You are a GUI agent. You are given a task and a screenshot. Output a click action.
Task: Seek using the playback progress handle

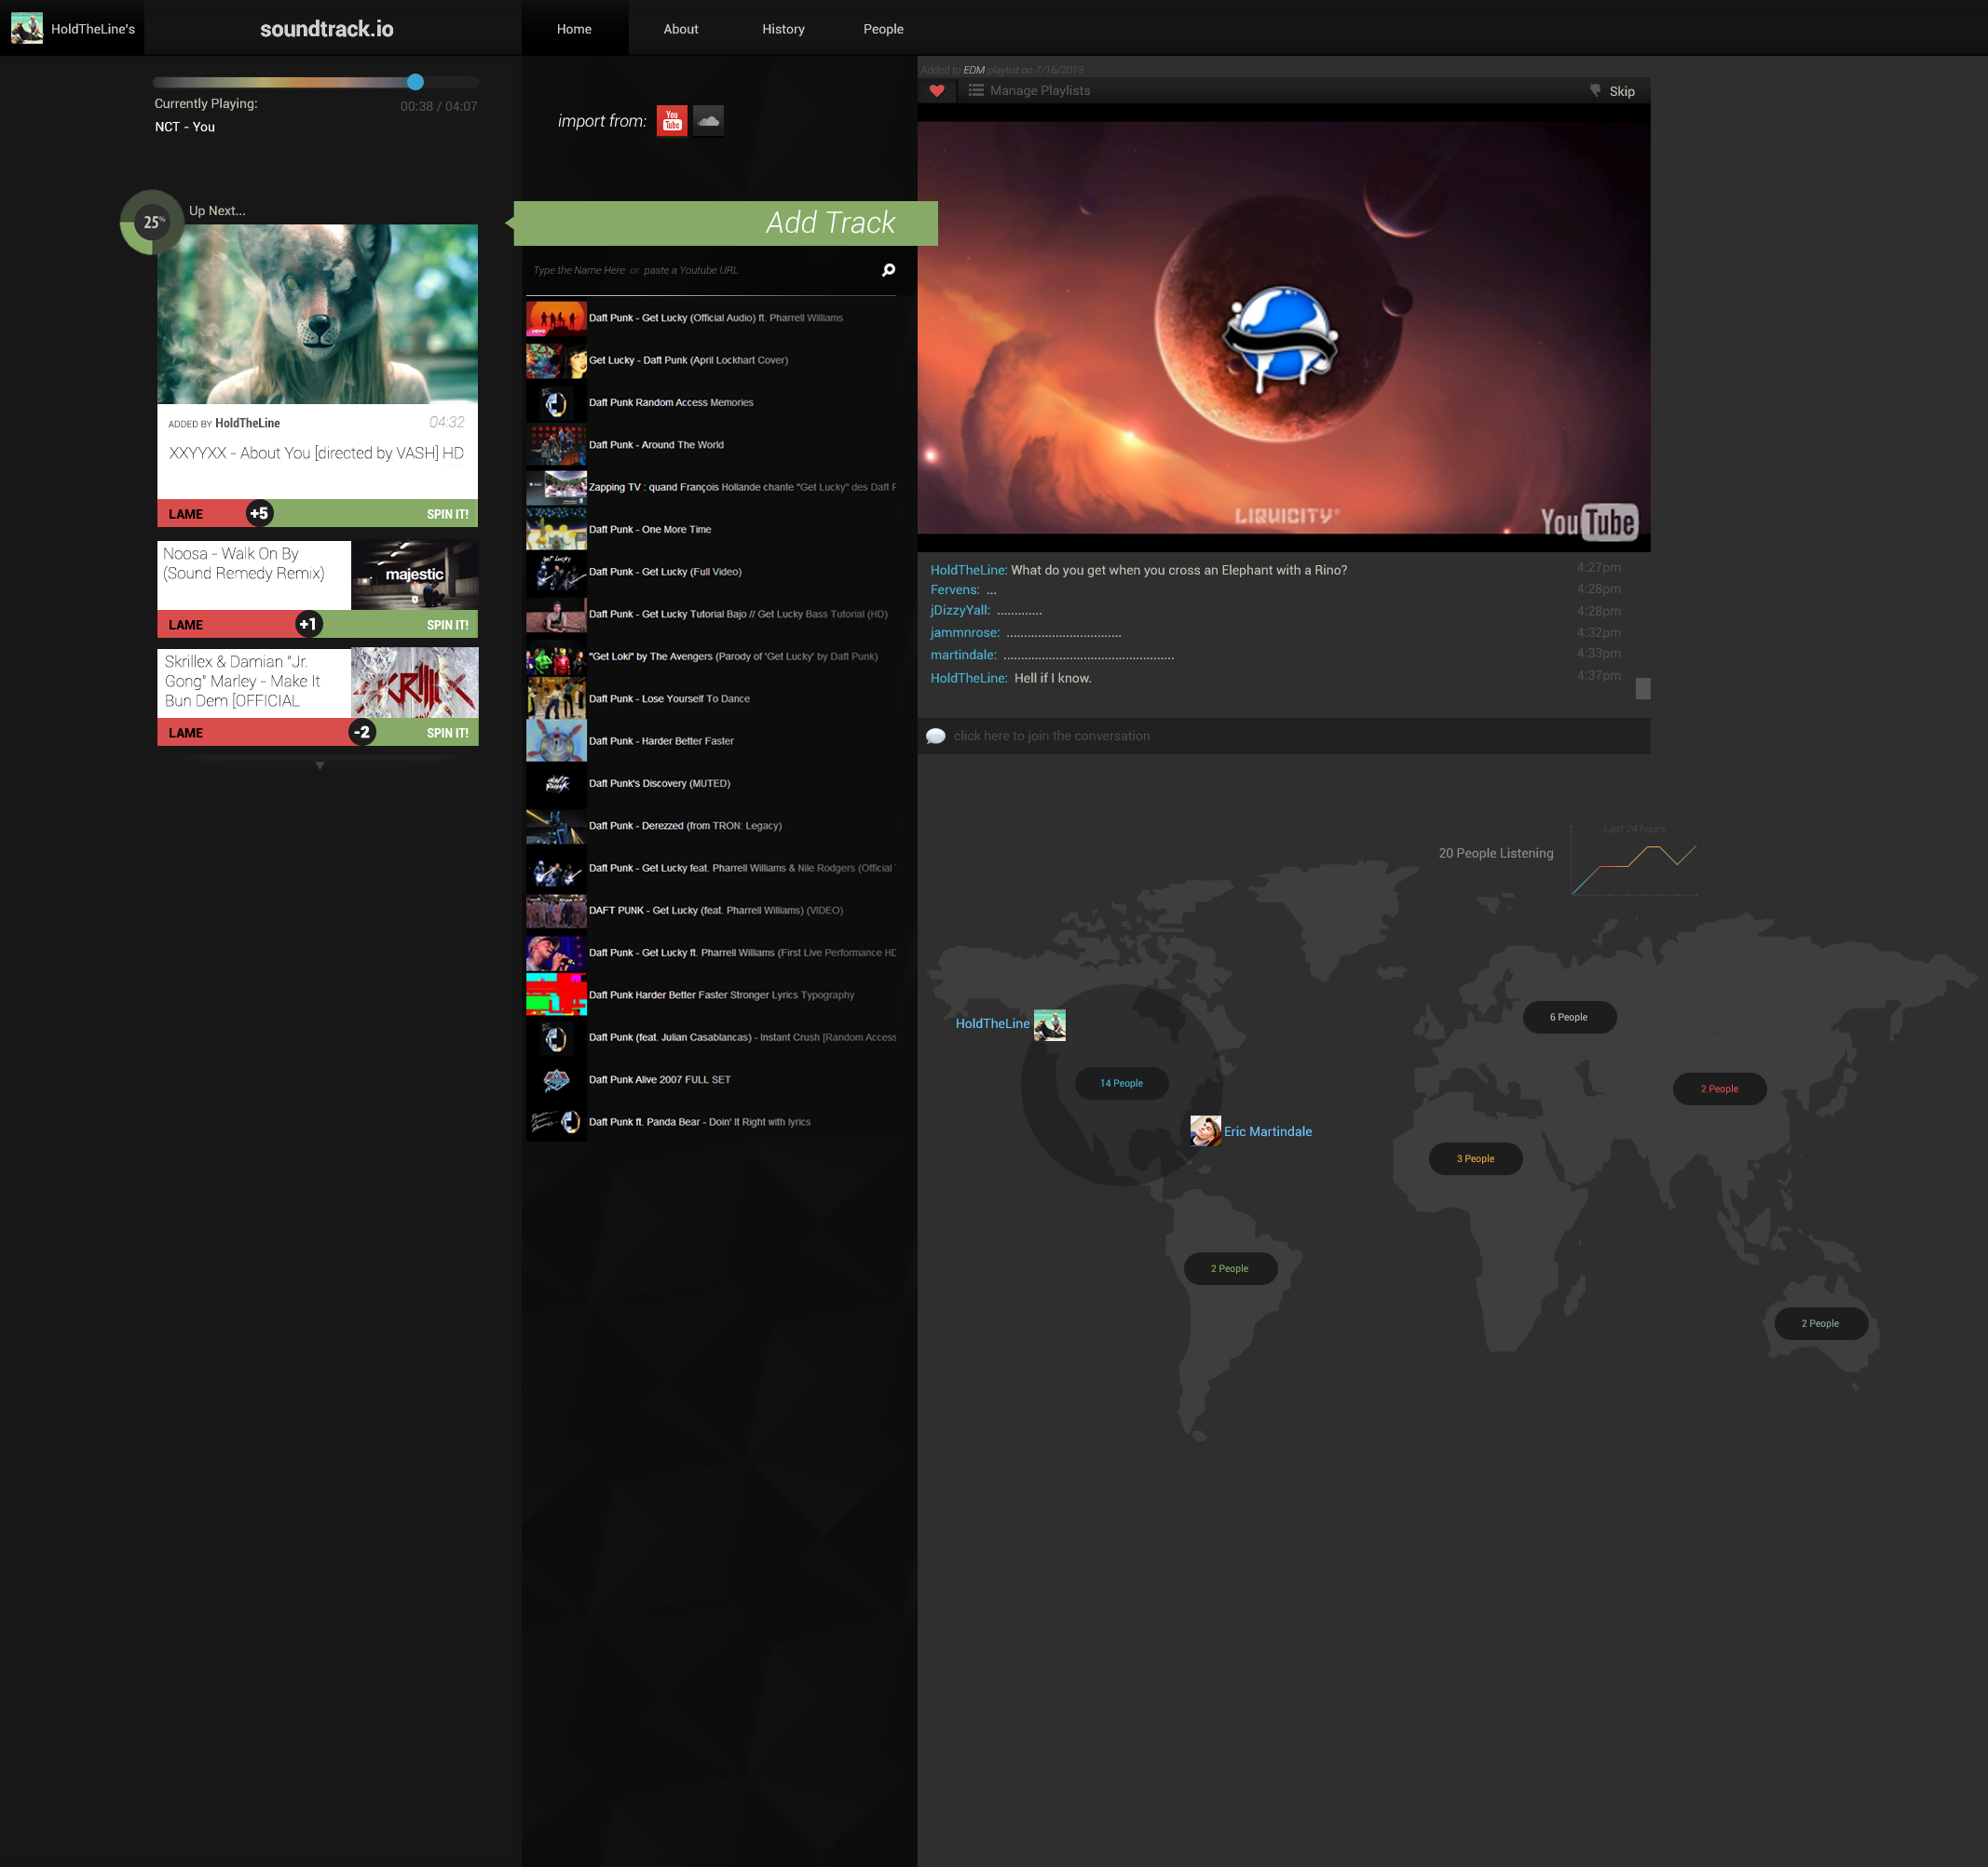pyautogui.click(x=415, y=82)
